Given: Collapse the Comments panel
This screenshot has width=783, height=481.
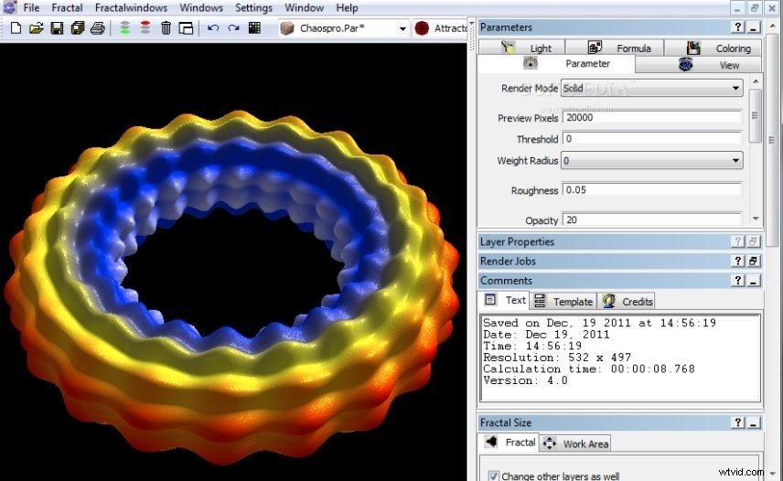Looking at the screenshot, I should [754, 281].
